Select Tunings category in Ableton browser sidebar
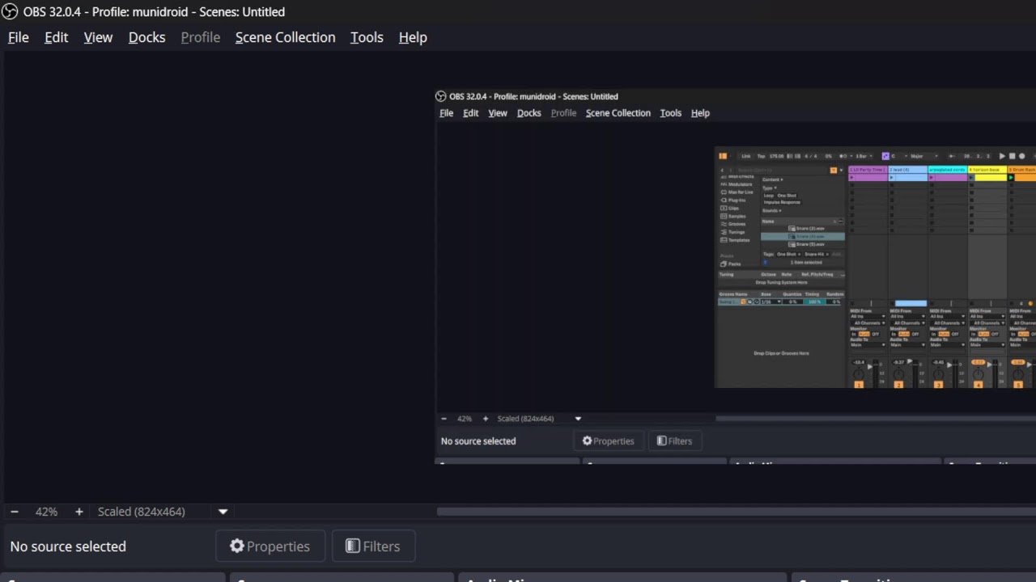The height and width of the screenshot is (582, 1036). [x=732, y=232]
